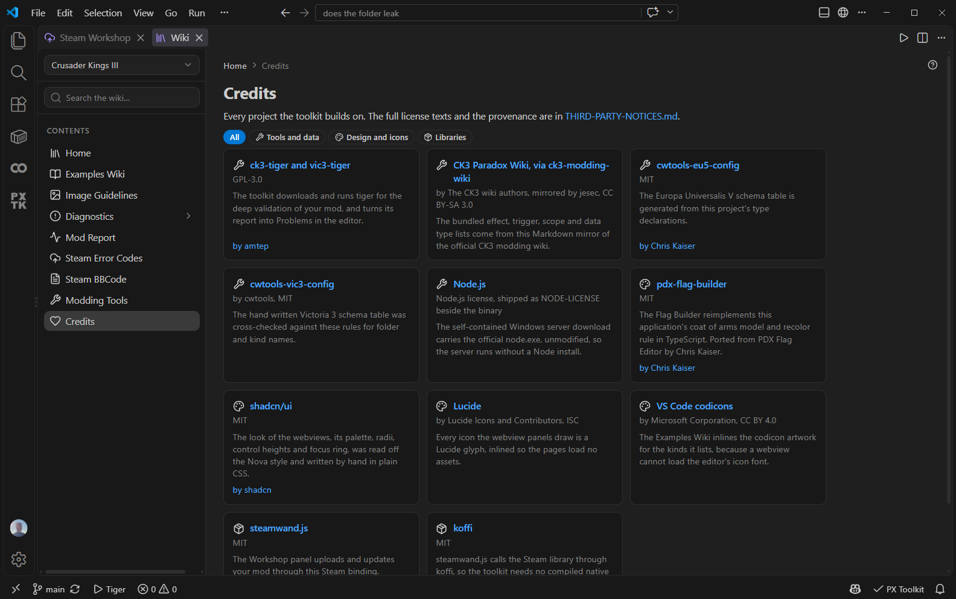Open the Extensions view in activity bar
The width and height of the screenshot is (956, 599).
19,104
